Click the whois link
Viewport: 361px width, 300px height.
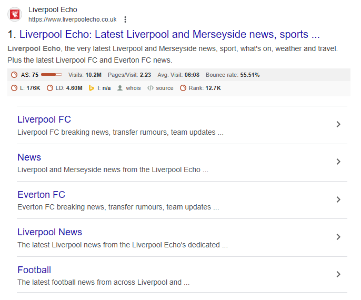[133, 88]
